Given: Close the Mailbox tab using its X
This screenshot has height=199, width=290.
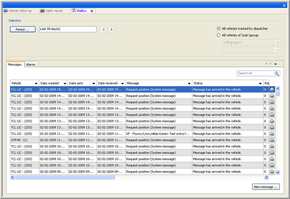Looking at the screenshot, I should pyautogui.click(x=91, y=11).
